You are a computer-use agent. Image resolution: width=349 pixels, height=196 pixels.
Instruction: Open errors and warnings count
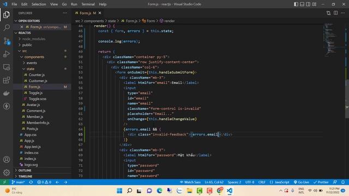coord(44,182)
